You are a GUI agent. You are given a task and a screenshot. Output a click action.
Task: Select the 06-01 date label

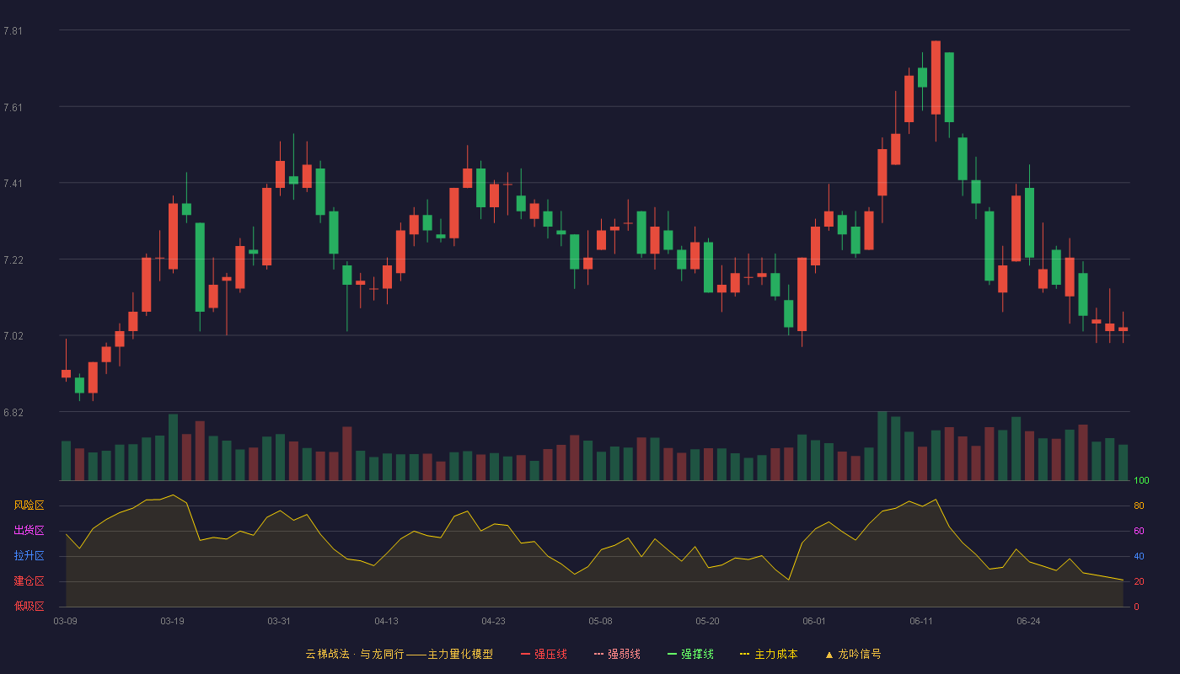click(x=814, y=621)
